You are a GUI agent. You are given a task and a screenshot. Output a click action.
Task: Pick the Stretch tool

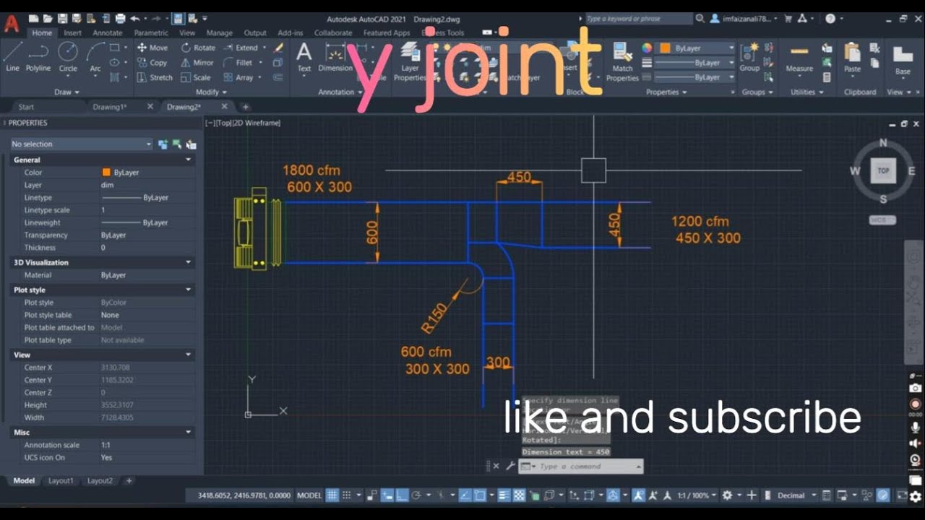[x=155, y=77]
